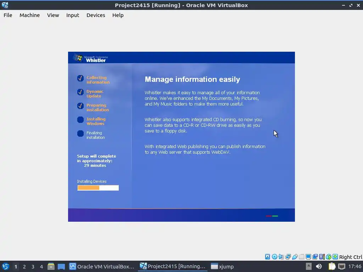Click the 29 minutes estimate text
Viewport: 363px width, 272px height.
pyautogui.click(x=95, y=165)
